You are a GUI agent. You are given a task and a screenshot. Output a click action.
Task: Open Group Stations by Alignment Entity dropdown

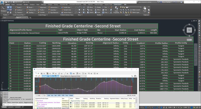[x=73, y=76]
